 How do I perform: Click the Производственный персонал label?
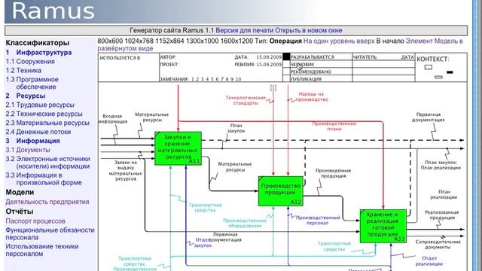[x=318, y=221]
